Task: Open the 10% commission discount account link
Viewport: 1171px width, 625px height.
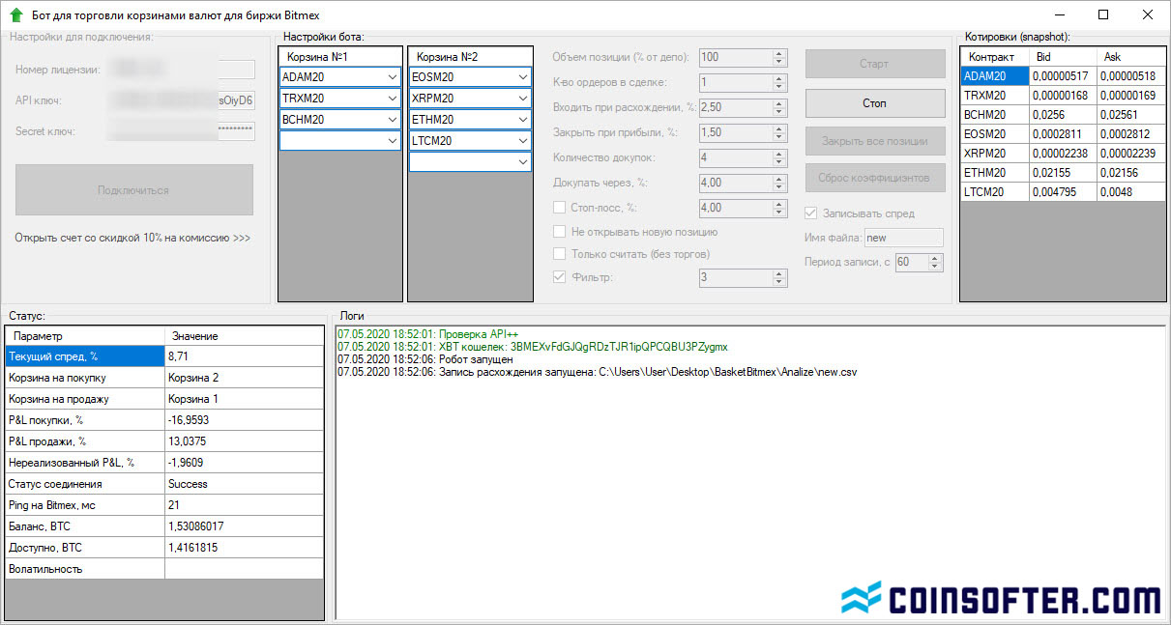Action: coord(132,237)
